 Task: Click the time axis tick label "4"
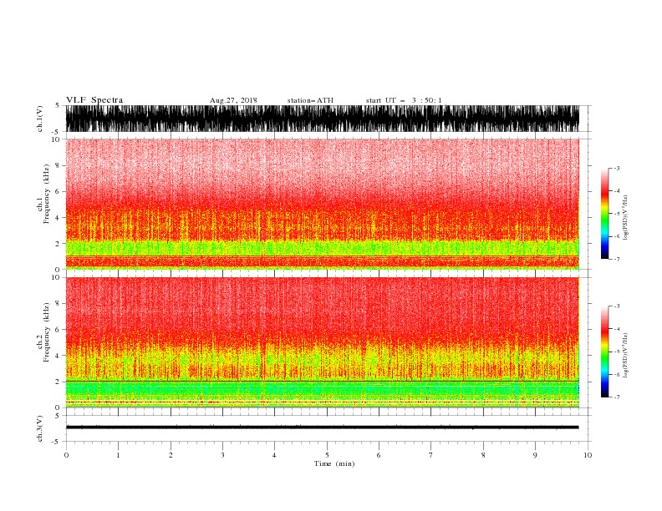pos(274,455)
